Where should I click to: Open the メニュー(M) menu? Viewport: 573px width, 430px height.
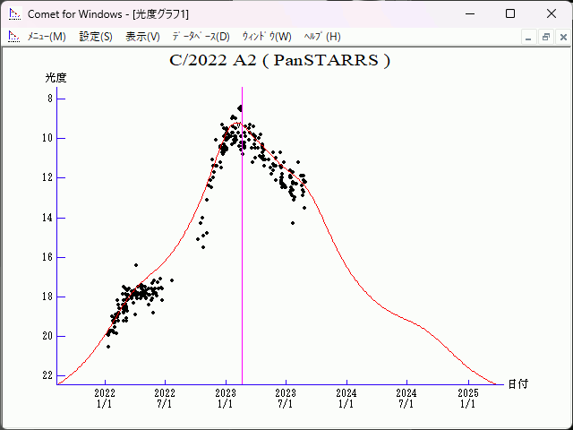tap(47, 37)
